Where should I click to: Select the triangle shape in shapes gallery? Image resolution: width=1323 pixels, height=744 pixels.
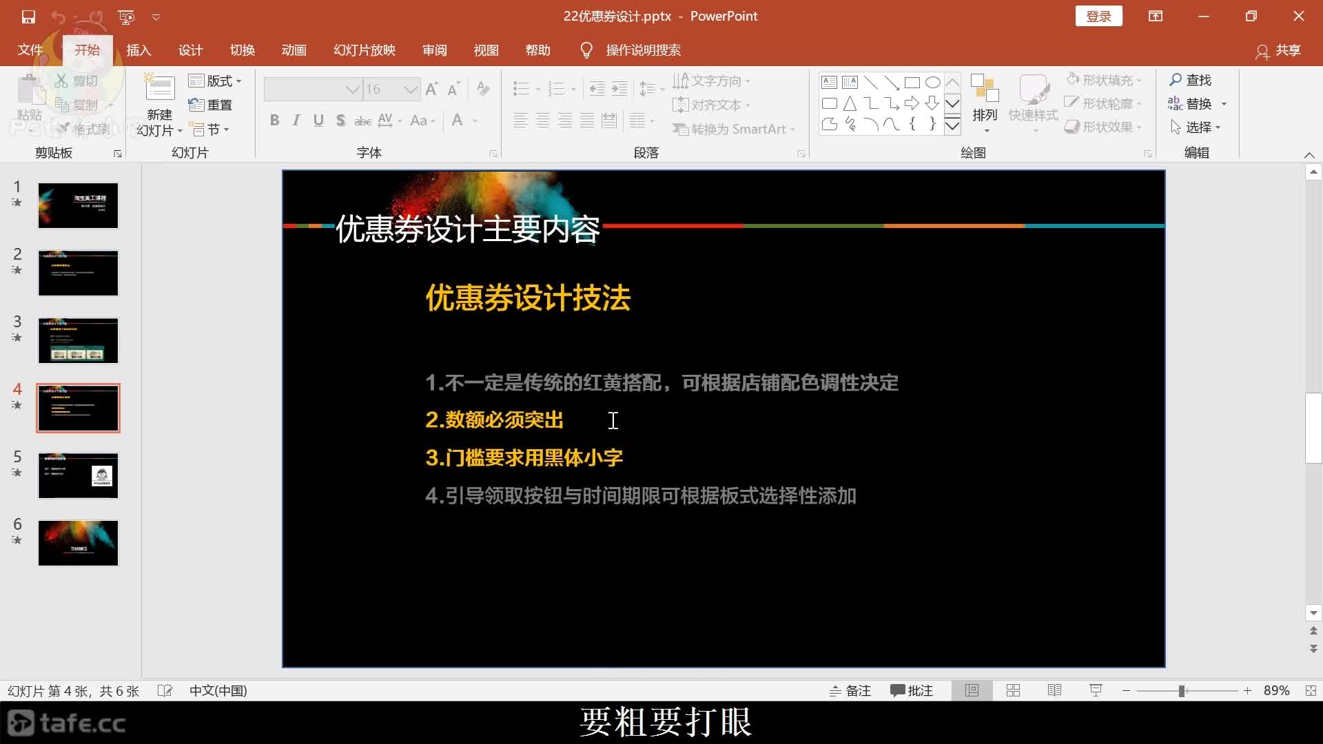[850, 104]
